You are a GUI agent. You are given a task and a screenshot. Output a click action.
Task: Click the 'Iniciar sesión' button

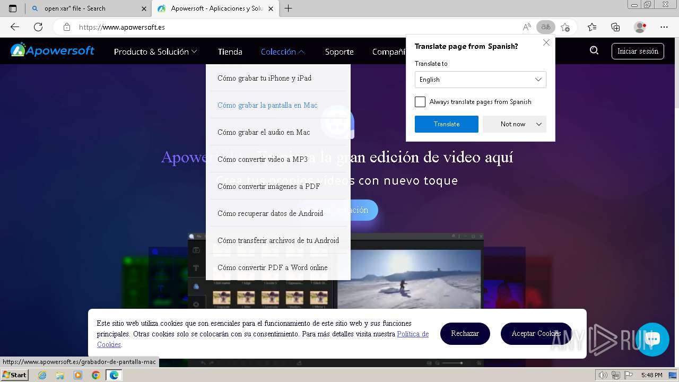638,51
